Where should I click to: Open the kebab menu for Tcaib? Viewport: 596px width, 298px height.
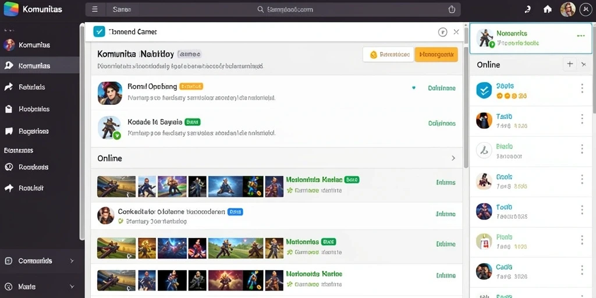pos(581,210)
